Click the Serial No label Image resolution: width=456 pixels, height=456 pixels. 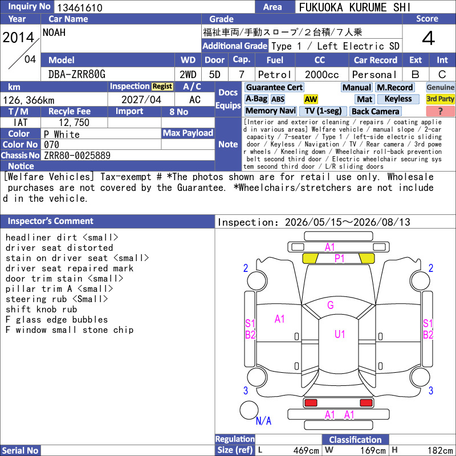[x=20, y=450]
